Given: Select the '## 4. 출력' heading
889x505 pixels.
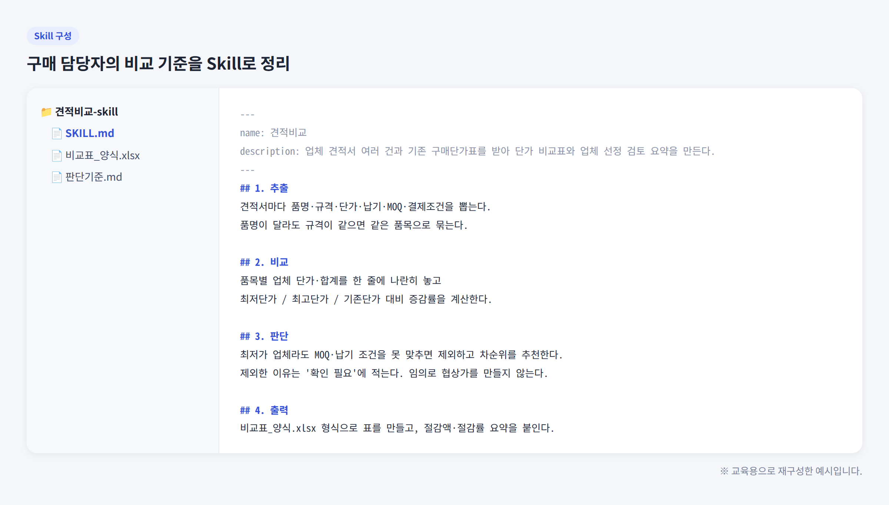Looking at the screenshot, I should point(264,410).
